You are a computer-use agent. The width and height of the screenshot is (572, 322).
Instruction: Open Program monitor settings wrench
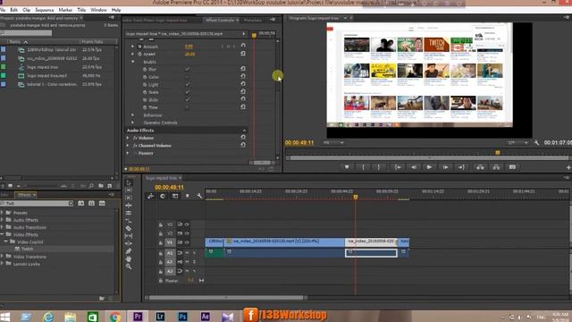(x=536, y=143)
